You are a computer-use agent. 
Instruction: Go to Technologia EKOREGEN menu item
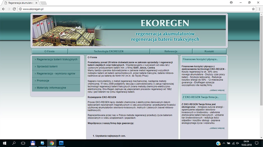click(108, 51)
